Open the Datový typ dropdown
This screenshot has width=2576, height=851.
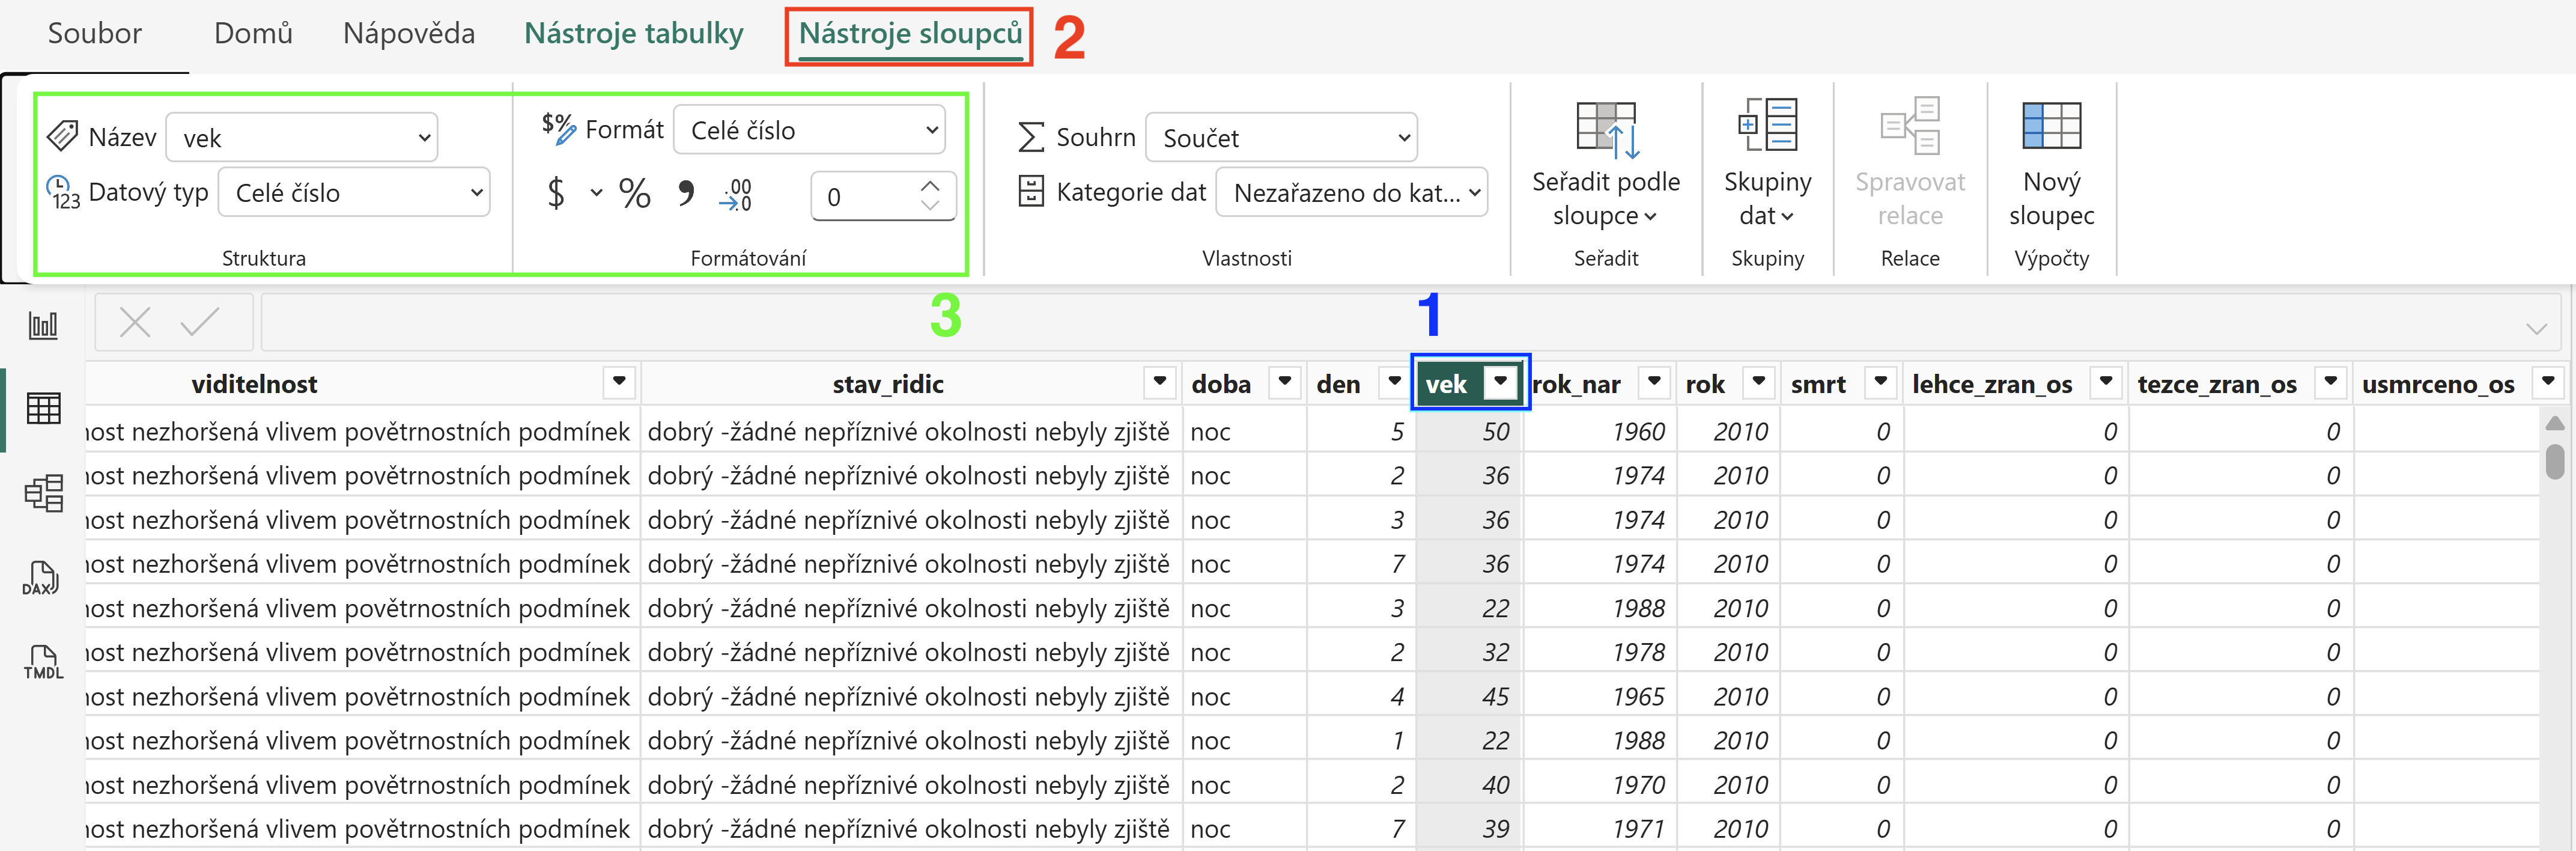coord(354,192)
